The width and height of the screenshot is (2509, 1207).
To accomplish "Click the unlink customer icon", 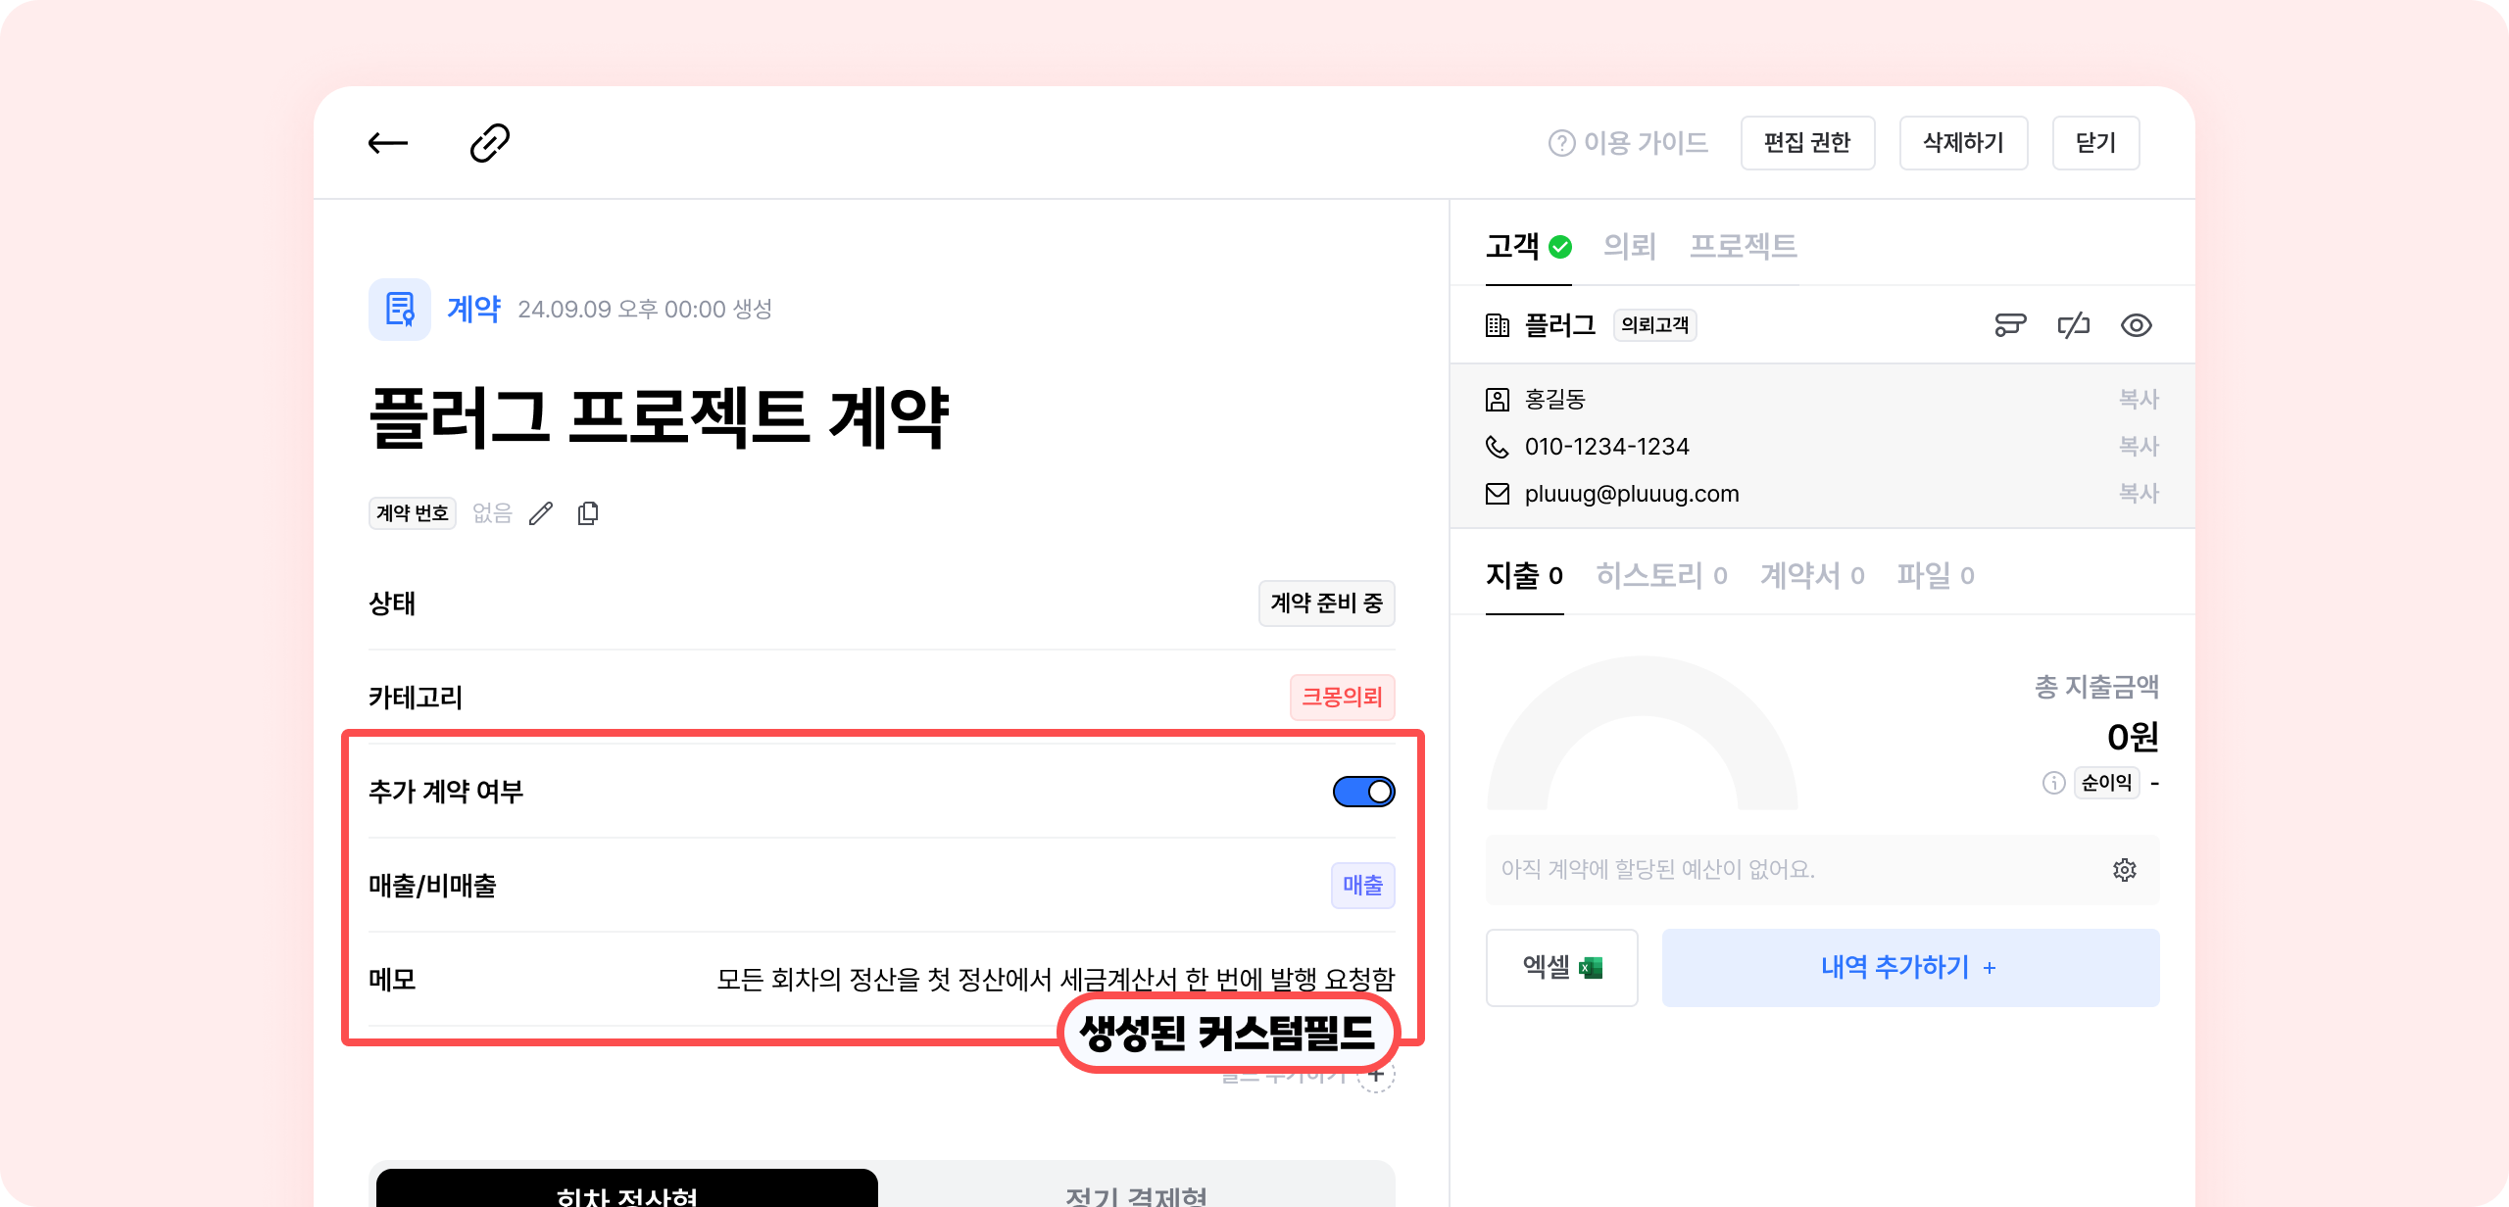I will point(2074,325).
